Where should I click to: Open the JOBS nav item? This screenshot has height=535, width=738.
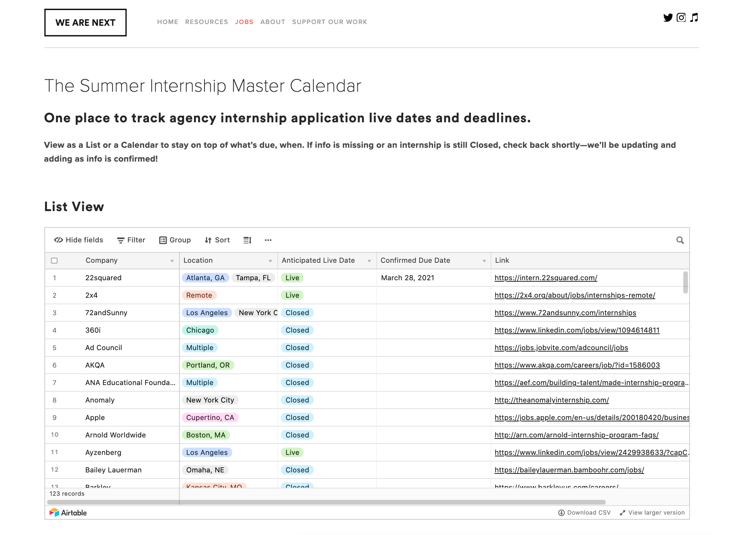coord(244,22)
